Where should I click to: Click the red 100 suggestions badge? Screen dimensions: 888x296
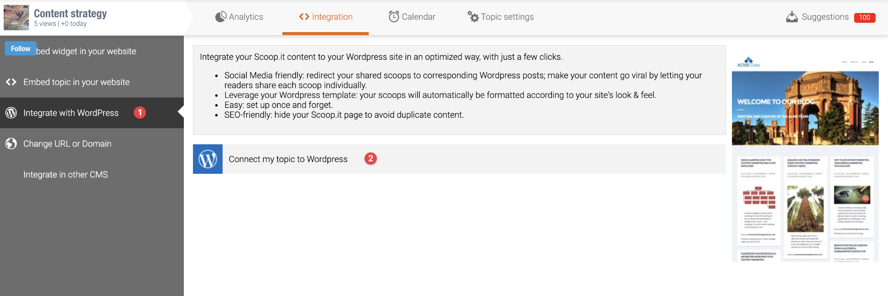click(x=865, y=17)
